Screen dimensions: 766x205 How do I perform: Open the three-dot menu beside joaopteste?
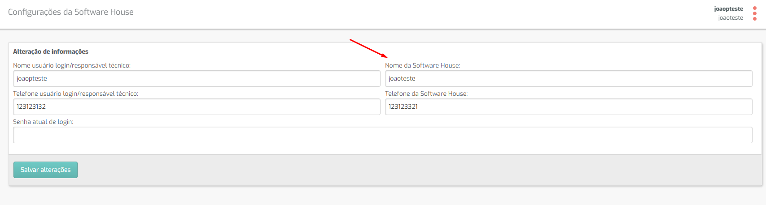coord(755,13)
